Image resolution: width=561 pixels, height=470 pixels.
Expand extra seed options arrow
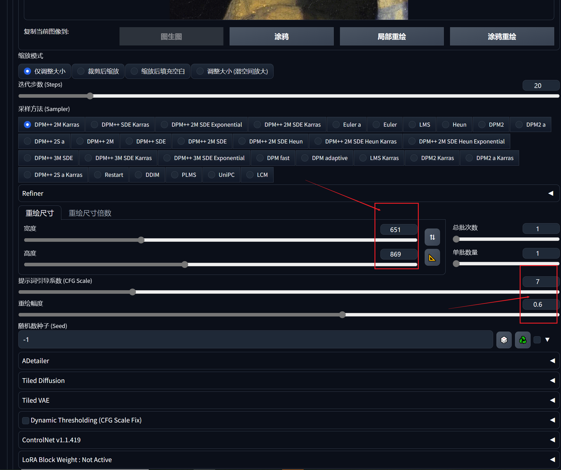pos(547,340)
